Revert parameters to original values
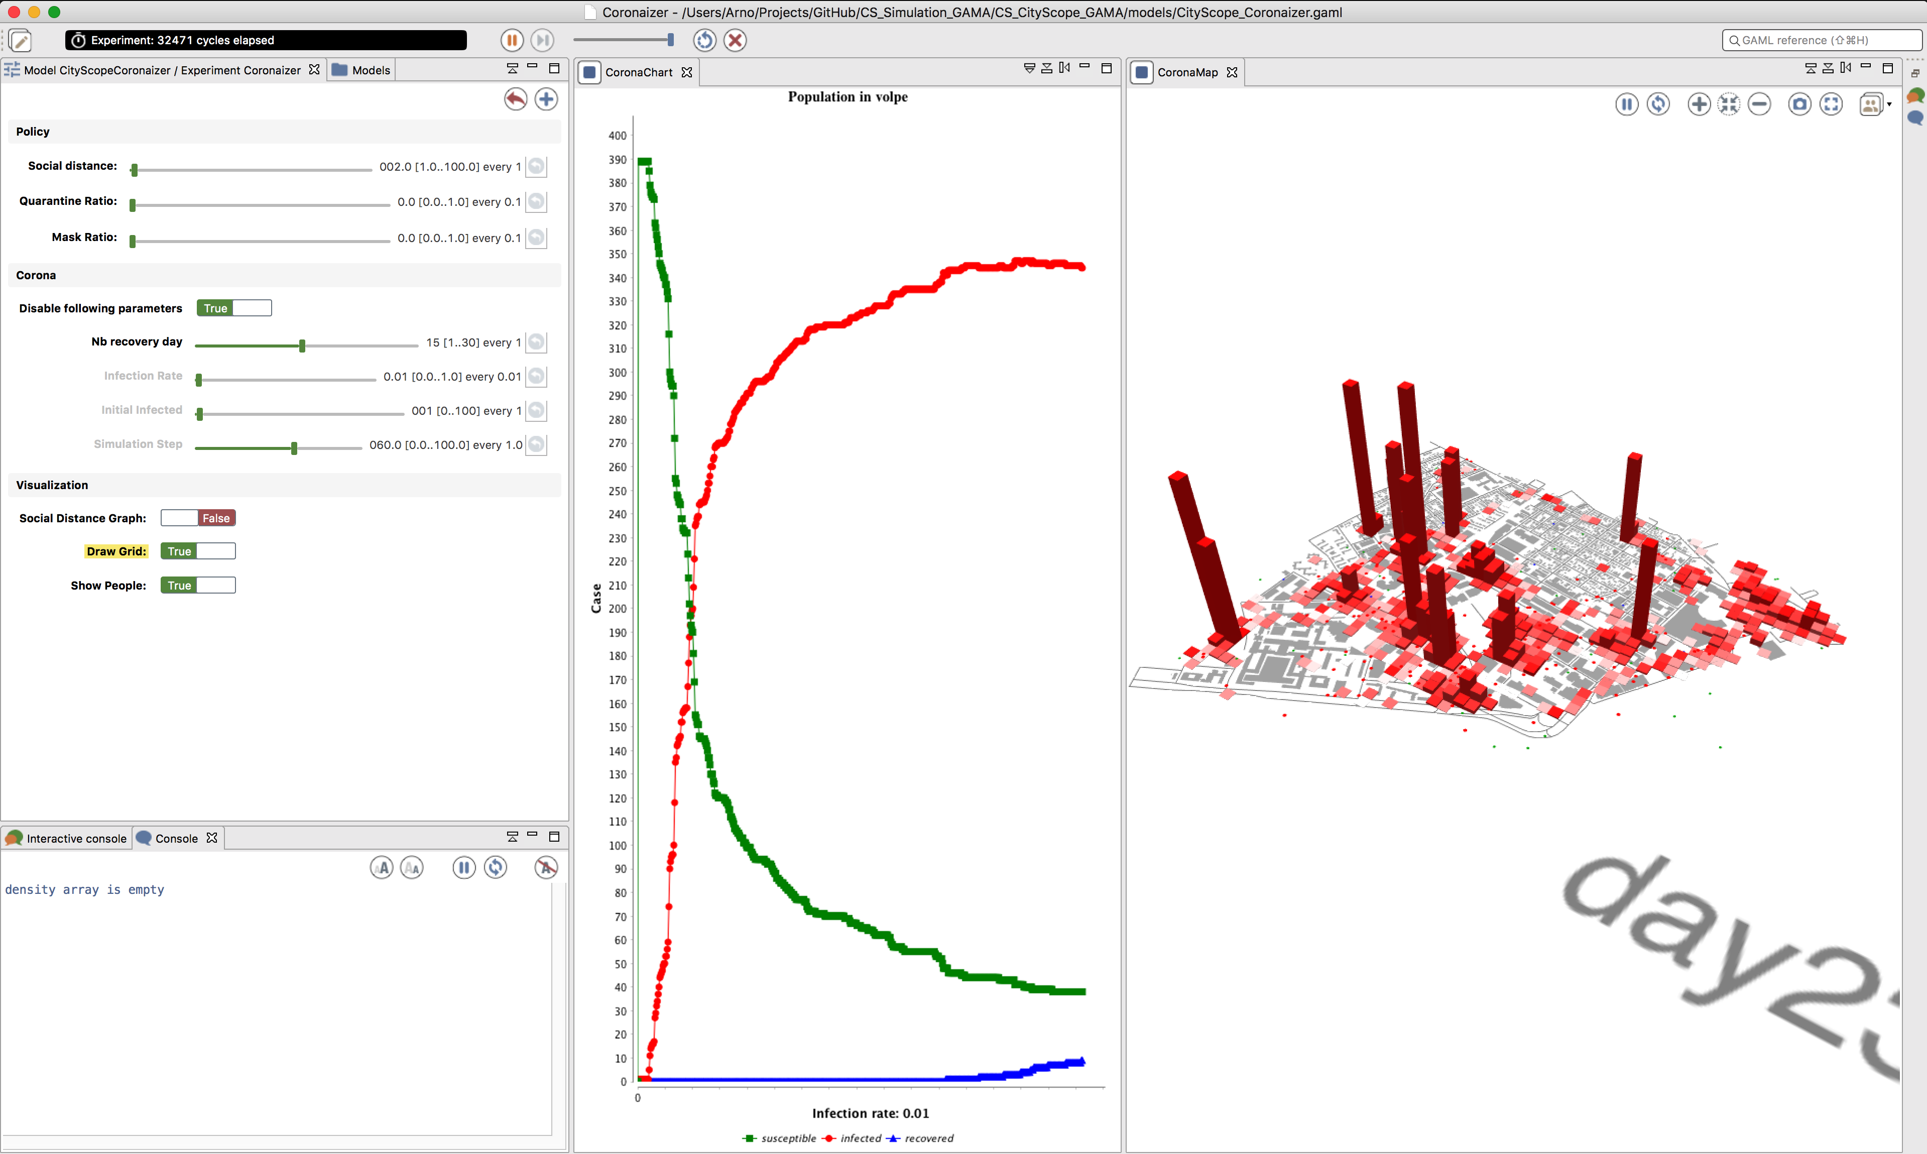Viewport: 1927px width, 1154px height. click(515, 99)
